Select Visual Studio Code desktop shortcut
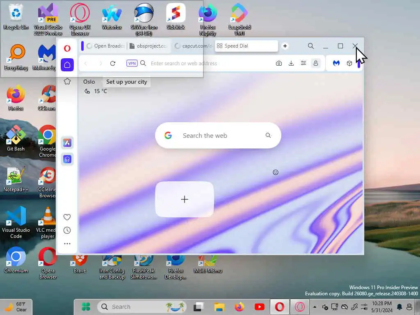 pos(16,223)
